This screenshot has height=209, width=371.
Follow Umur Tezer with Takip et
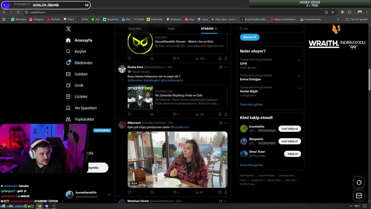292,154
